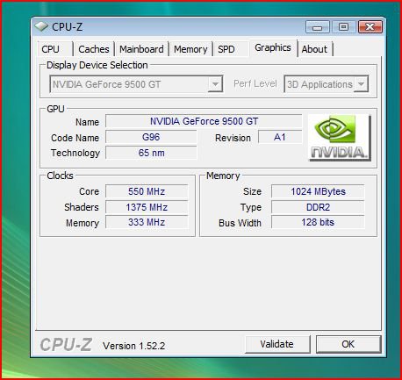Screen dimensions: 402x380
Task: Minimize the CPU-Z window
Action: [318, 27]
